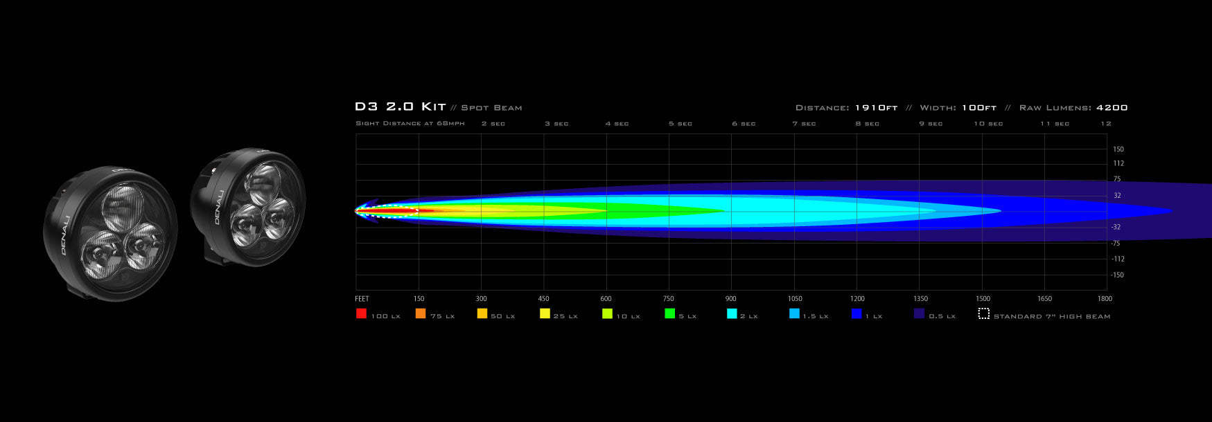This screenshot has height=422, width=1212.
Task: Click the '0.5 lx' legend text
Action: [942, 316]
